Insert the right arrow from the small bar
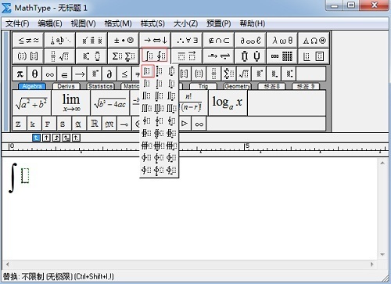Image resolution: width=391 pixels, height=284 pixels. (80, 74)
